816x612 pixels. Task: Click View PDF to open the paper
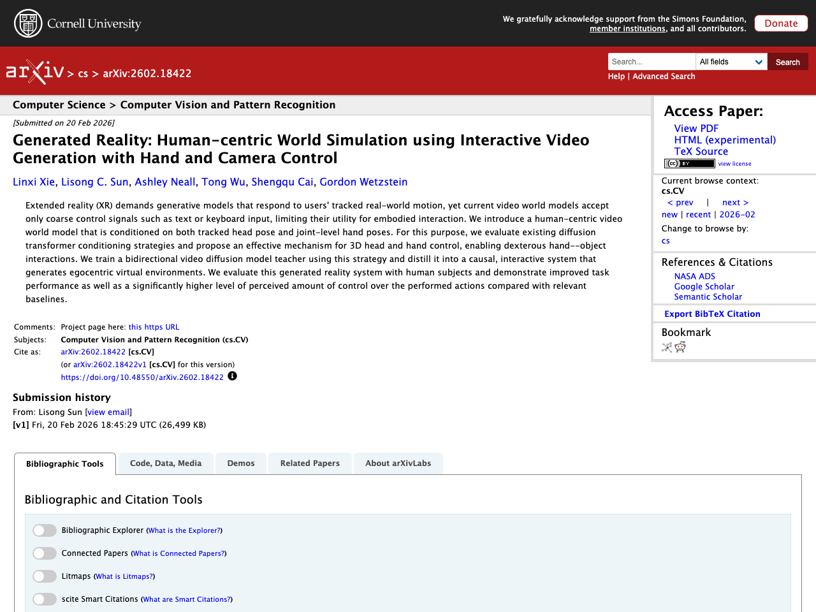tap(696, 128)
